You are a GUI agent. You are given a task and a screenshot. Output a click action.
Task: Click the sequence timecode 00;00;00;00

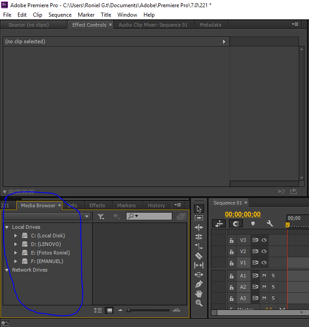[242, 214]
